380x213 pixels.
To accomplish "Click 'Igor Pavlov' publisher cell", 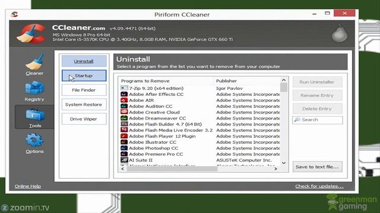I will (229, 88).
